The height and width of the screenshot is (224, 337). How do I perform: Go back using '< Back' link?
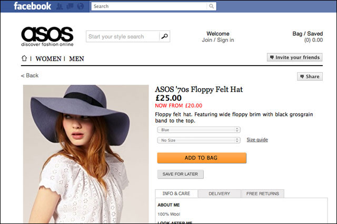coord(29,76)
